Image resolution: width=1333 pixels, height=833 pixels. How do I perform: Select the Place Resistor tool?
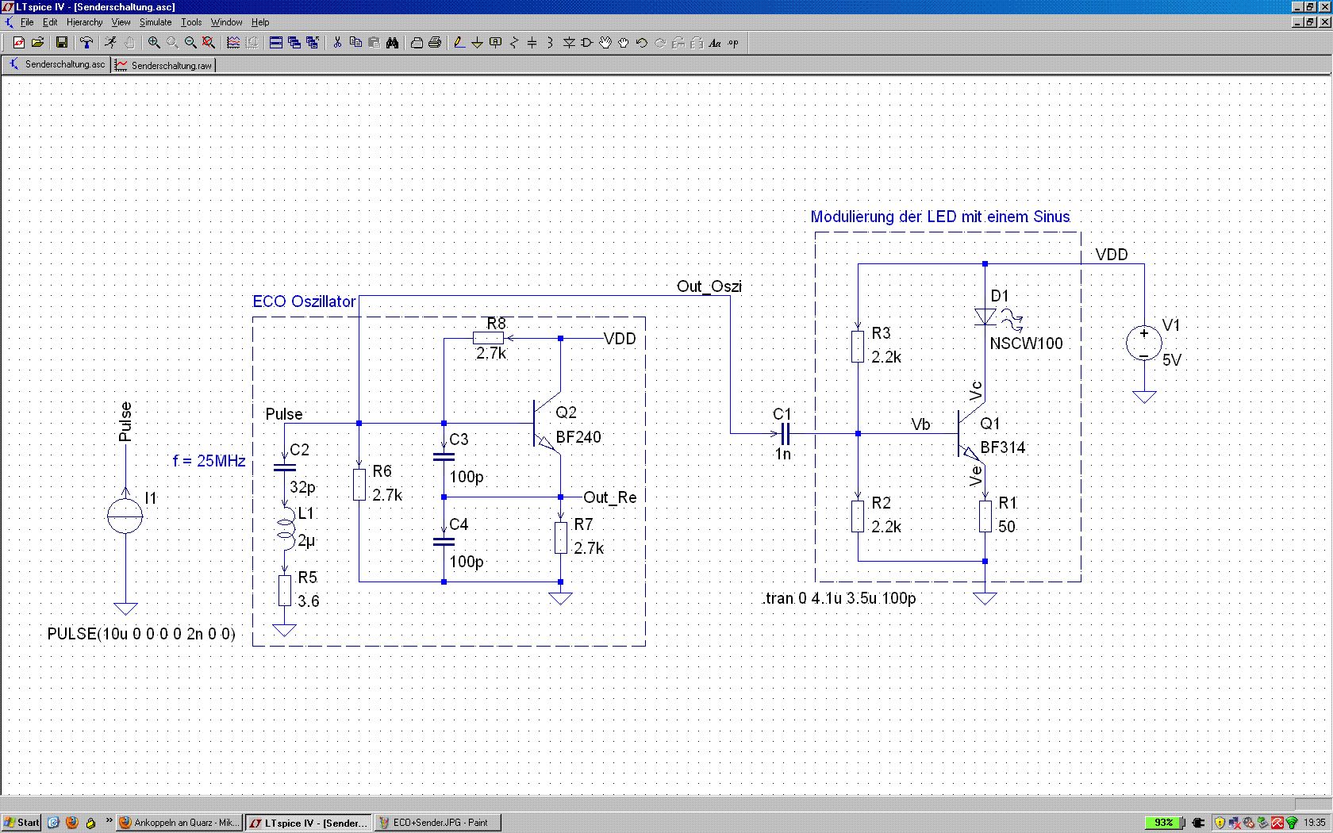click(x=513, y=43)
